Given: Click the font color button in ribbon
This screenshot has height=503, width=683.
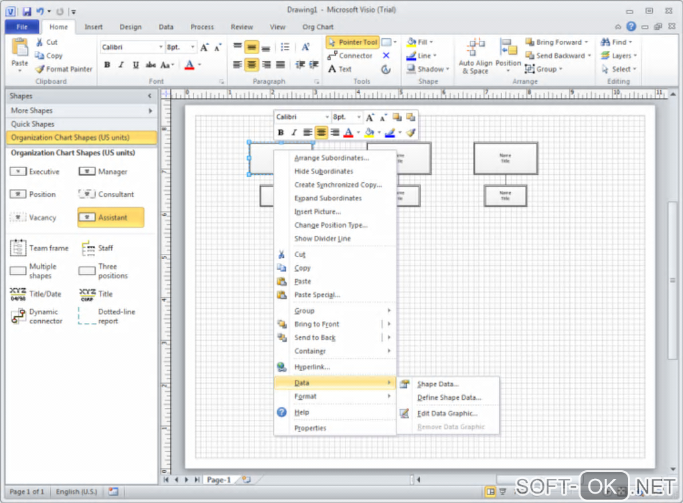Looking at the screenshot, I should pyautogui.click(x=189, y=65).
